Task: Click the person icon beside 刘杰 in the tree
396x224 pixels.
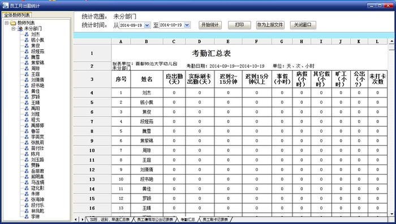Action: point(27,35)
